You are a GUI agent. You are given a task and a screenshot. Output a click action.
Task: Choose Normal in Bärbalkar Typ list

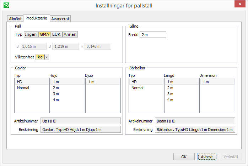(138, 88)
